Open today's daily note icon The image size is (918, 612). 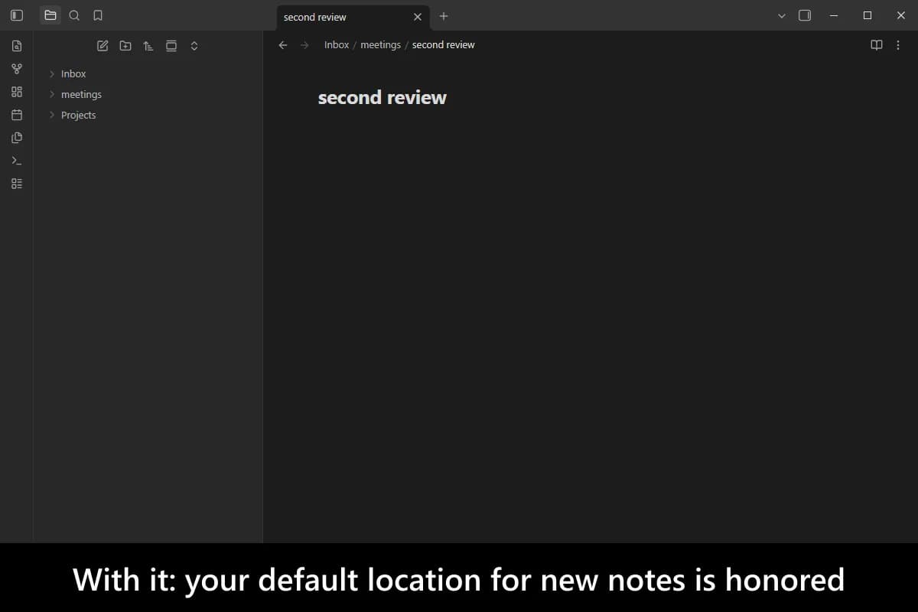click(x=17, y=115)
